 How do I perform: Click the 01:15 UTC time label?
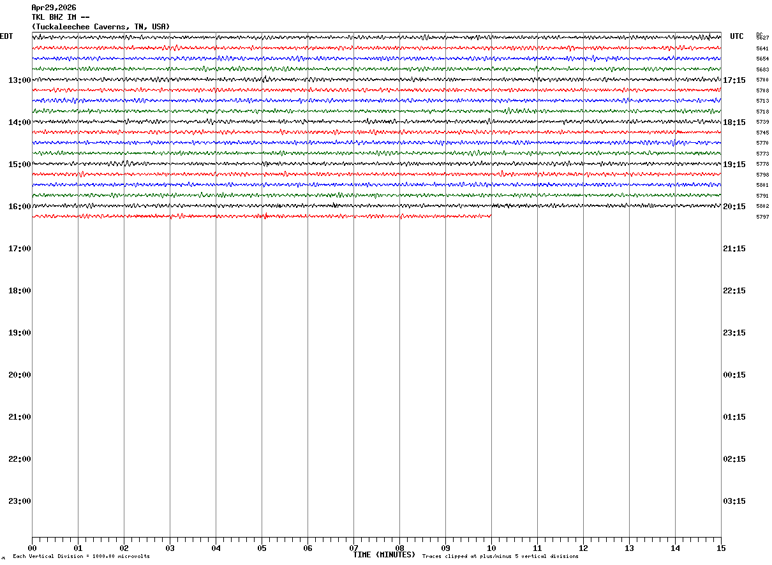tap(734, 417)
